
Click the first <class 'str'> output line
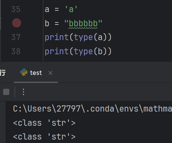[x=44, y=123]
